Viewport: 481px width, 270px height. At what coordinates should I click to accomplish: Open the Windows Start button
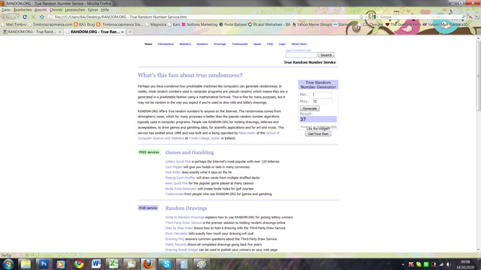pyautogui.click(x=8, y=264)
